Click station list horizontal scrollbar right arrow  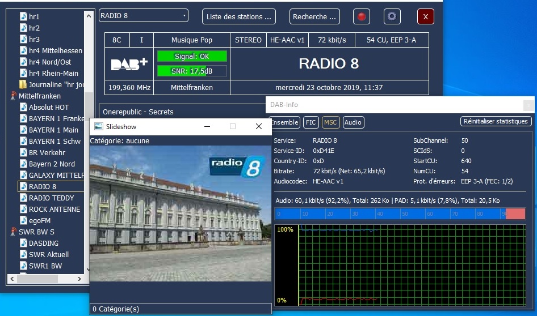79,279
